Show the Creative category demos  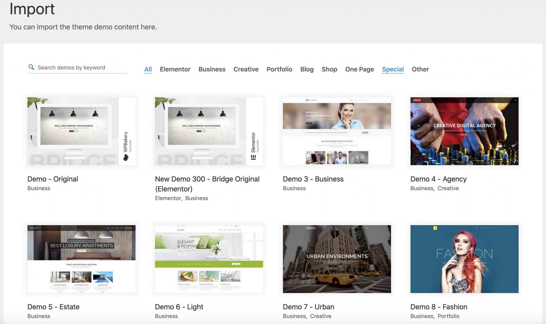(246, 69)
